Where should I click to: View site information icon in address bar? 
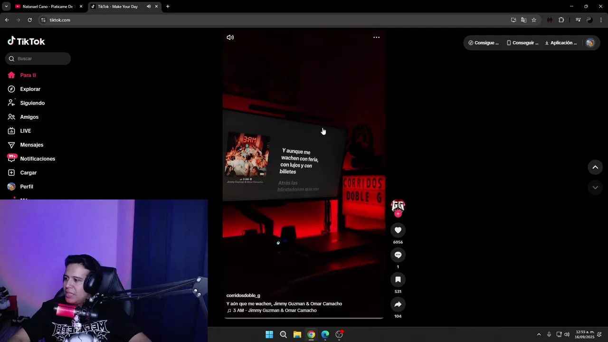tap(43, 20)
